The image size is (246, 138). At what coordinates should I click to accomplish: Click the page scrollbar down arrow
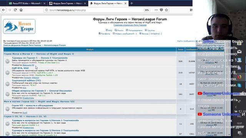coord(229,134)
